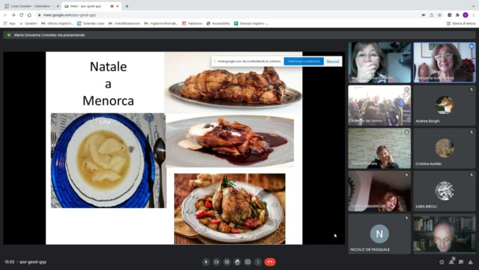Open the Accessibility bookmark
This screenshot has height=270, width=479.
click(x=218, y=23)
